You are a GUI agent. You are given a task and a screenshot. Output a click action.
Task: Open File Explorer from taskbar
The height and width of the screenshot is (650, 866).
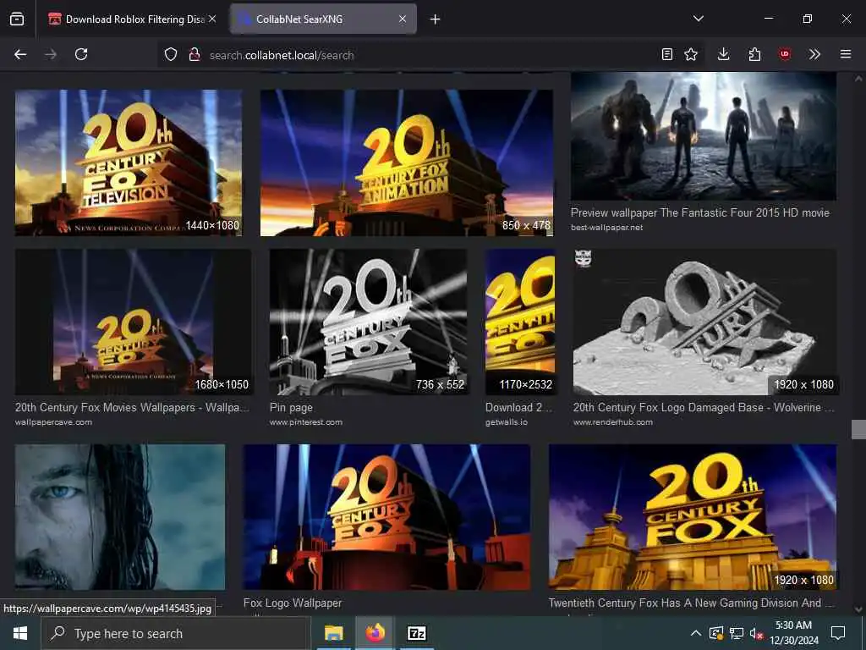333,633
